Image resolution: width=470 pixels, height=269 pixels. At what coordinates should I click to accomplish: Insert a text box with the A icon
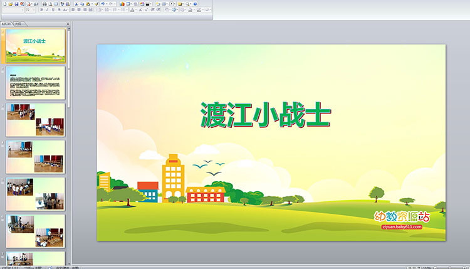click(172, 4)
